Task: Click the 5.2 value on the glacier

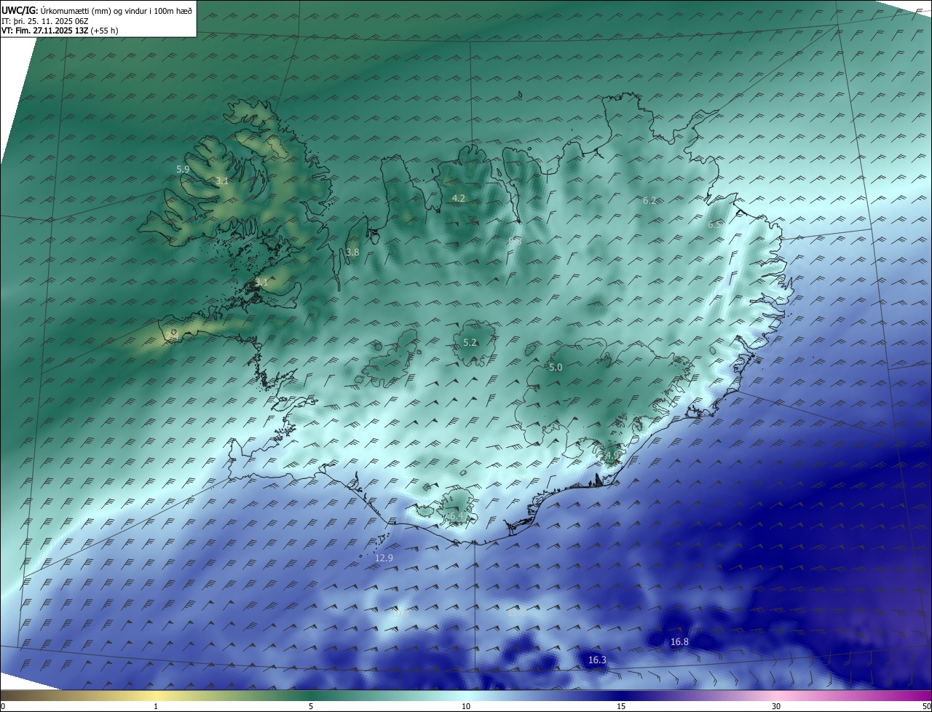Action: tap(470, 342)
